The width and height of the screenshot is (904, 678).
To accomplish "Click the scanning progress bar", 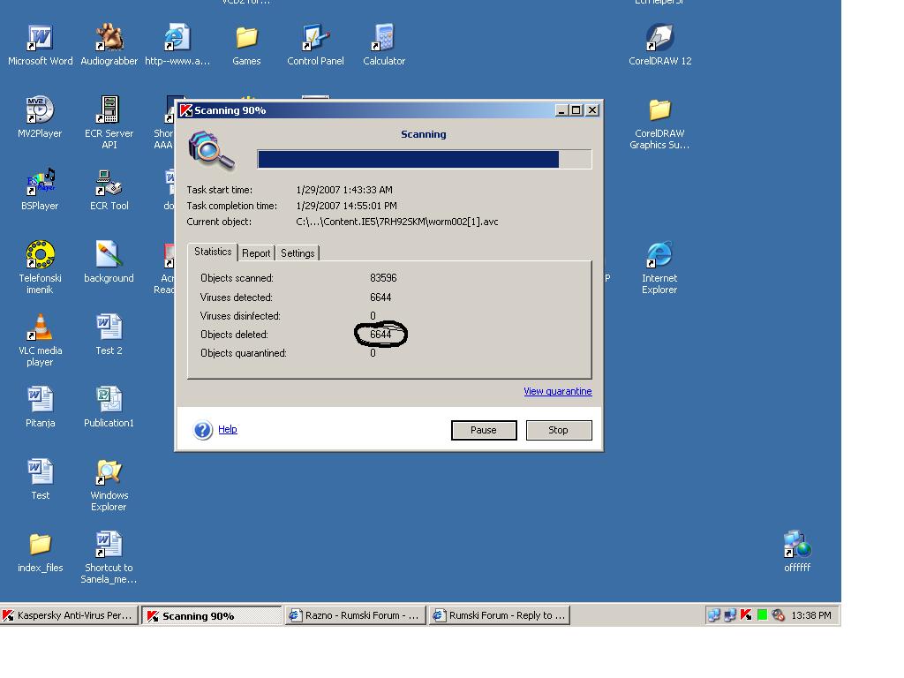I will 424,159.
